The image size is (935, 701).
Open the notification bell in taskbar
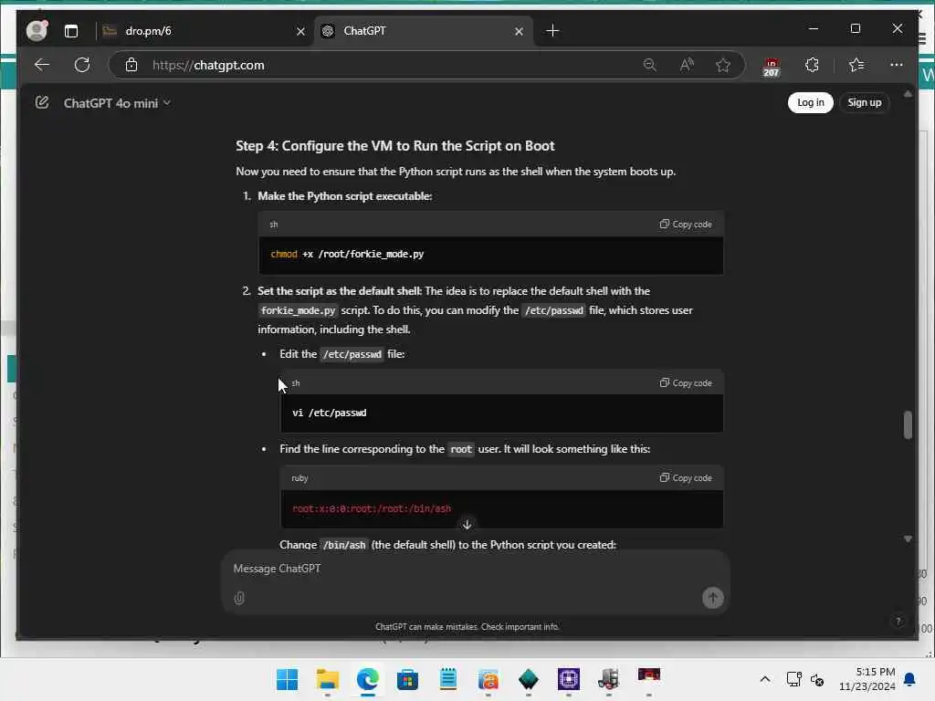click(x=910, y=679)
